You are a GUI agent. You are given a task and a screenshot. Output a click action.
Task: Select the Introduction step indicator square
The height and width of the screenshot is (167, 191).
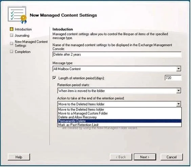coord(12,29)
